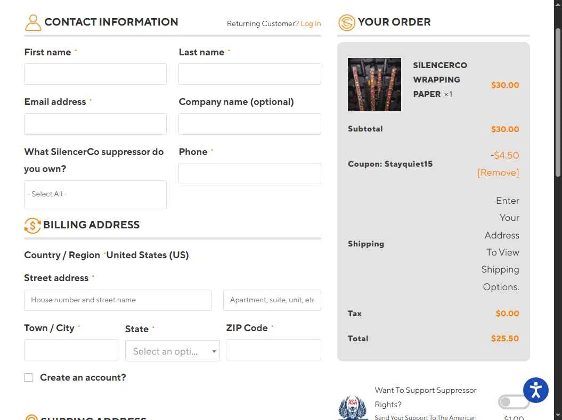Focus the Apartment, suite, unit field
562x420 pixels.
click(x=272, y=300)
